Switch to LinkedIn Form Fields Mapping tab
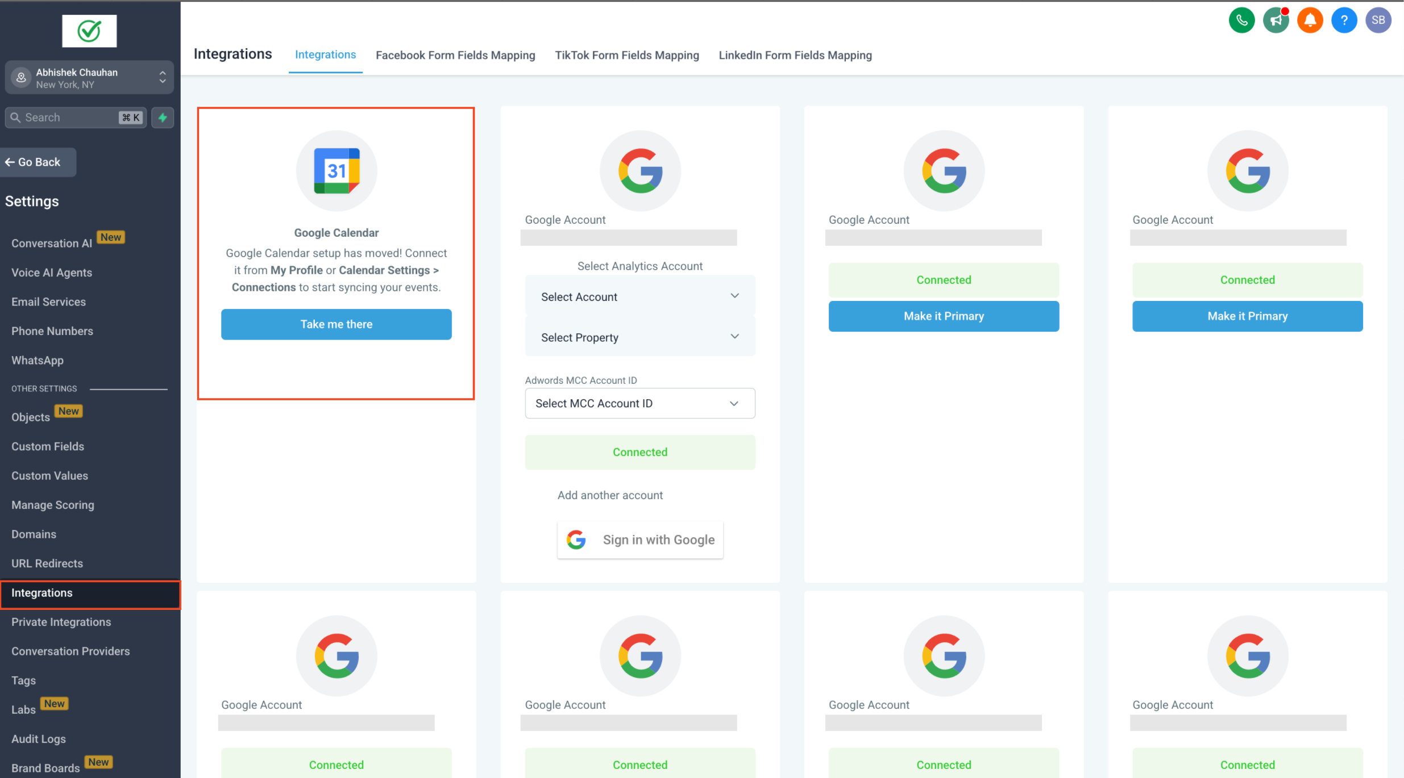Image resolution: width=1404 pixels, height=778 pixels. [x=795, y=55]
